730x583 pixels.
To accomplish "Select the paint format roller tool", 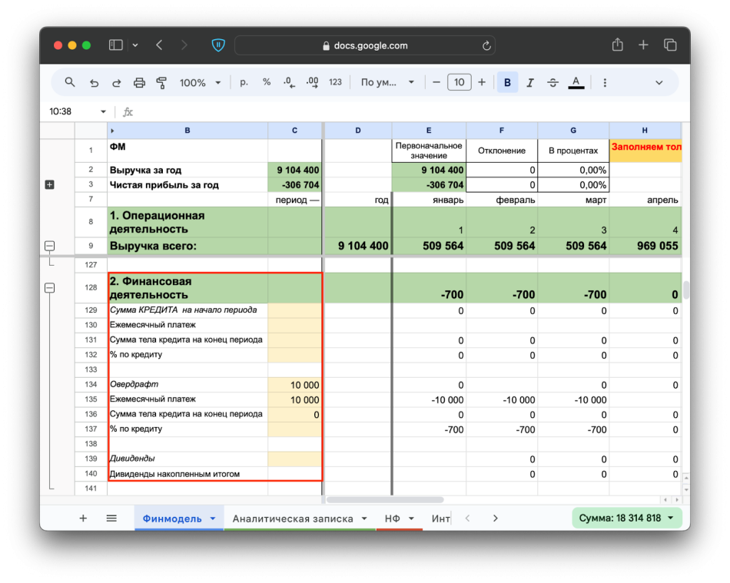I will click(161, 82).
